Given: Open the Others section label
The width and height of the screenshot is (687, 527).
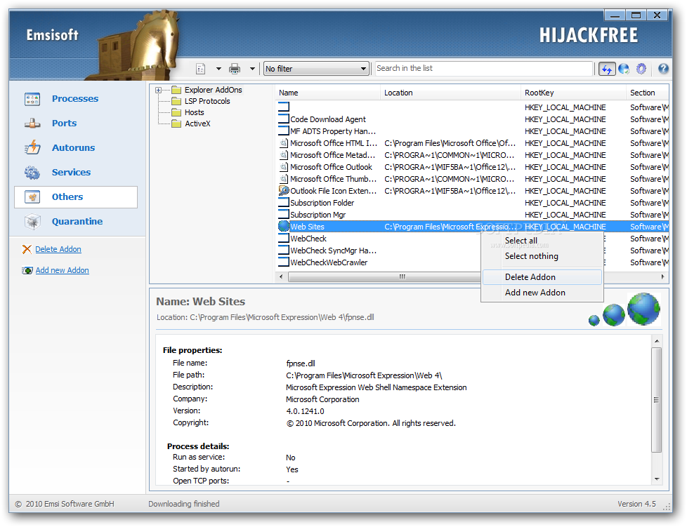Looking at the screenshot, I should [67, 197].
